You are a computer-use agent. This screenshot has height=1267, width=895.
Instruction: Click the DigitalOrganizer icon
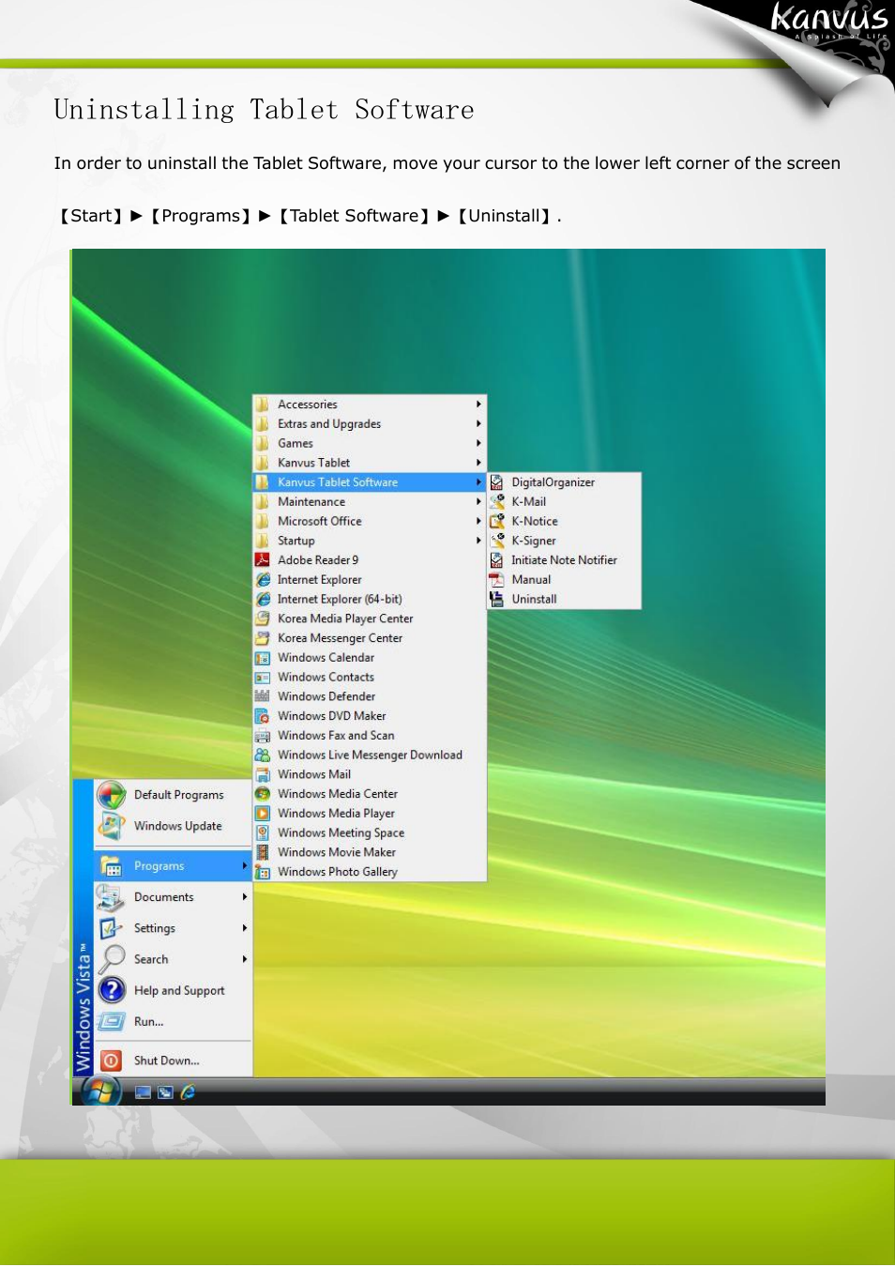click(x=497, y=482)
